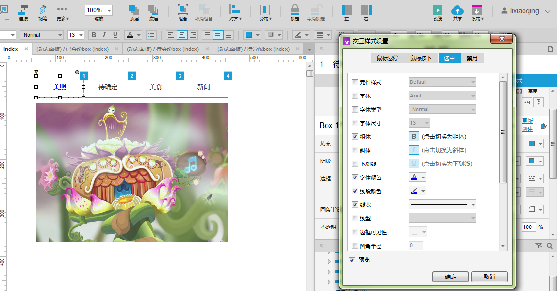
Task: Switch to the 鼠标悬停 tab
Action: pyautogui.click(x=388, y=58)
